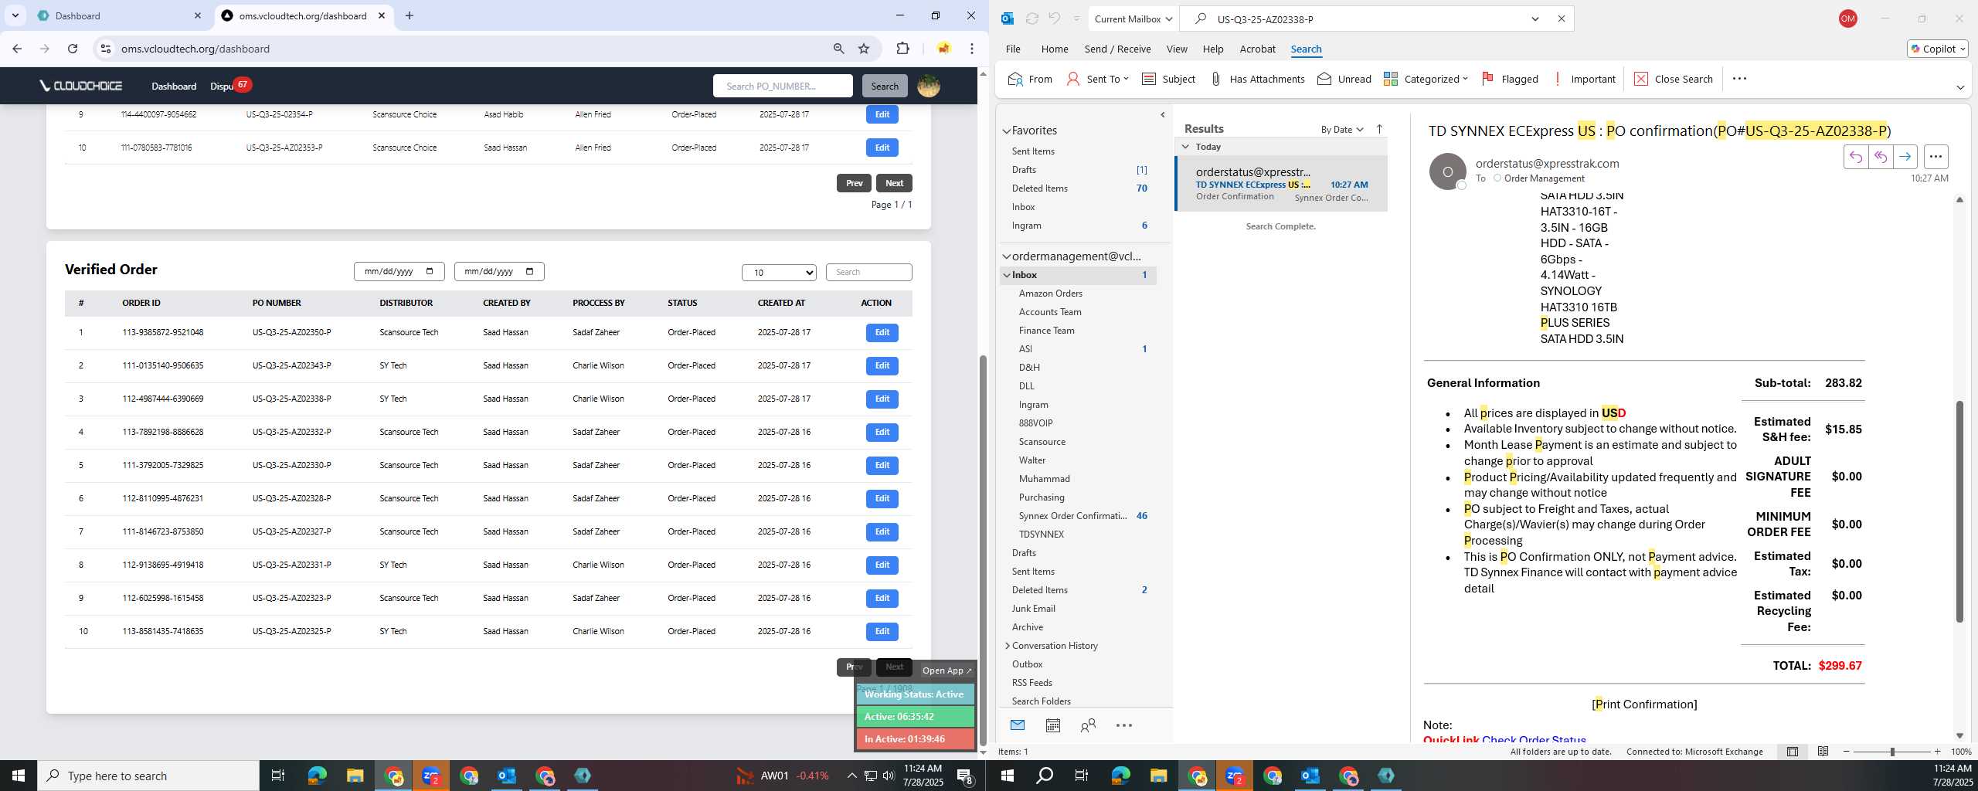Screen dimensions: 1978x791
Task: Switch to Calendar view in Outlook
Action: (x=1052, y=725)
